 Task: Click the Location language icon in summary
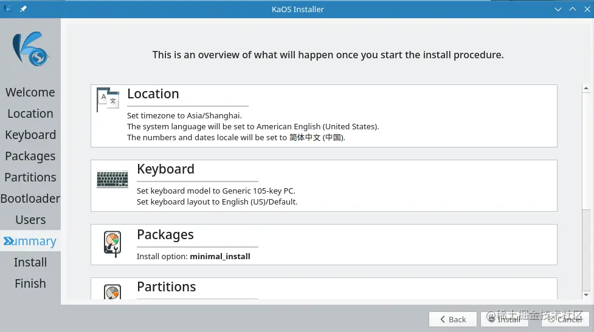[108, 100]
